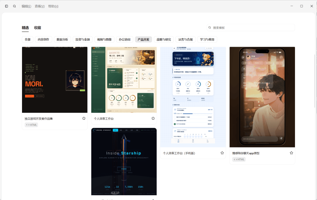Filter by 战略与研究

pyautogui.click(x=164, y=39)
